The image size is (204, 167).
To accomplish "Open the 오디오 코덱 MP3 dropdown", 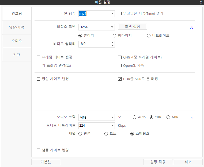I will [97, 117].
